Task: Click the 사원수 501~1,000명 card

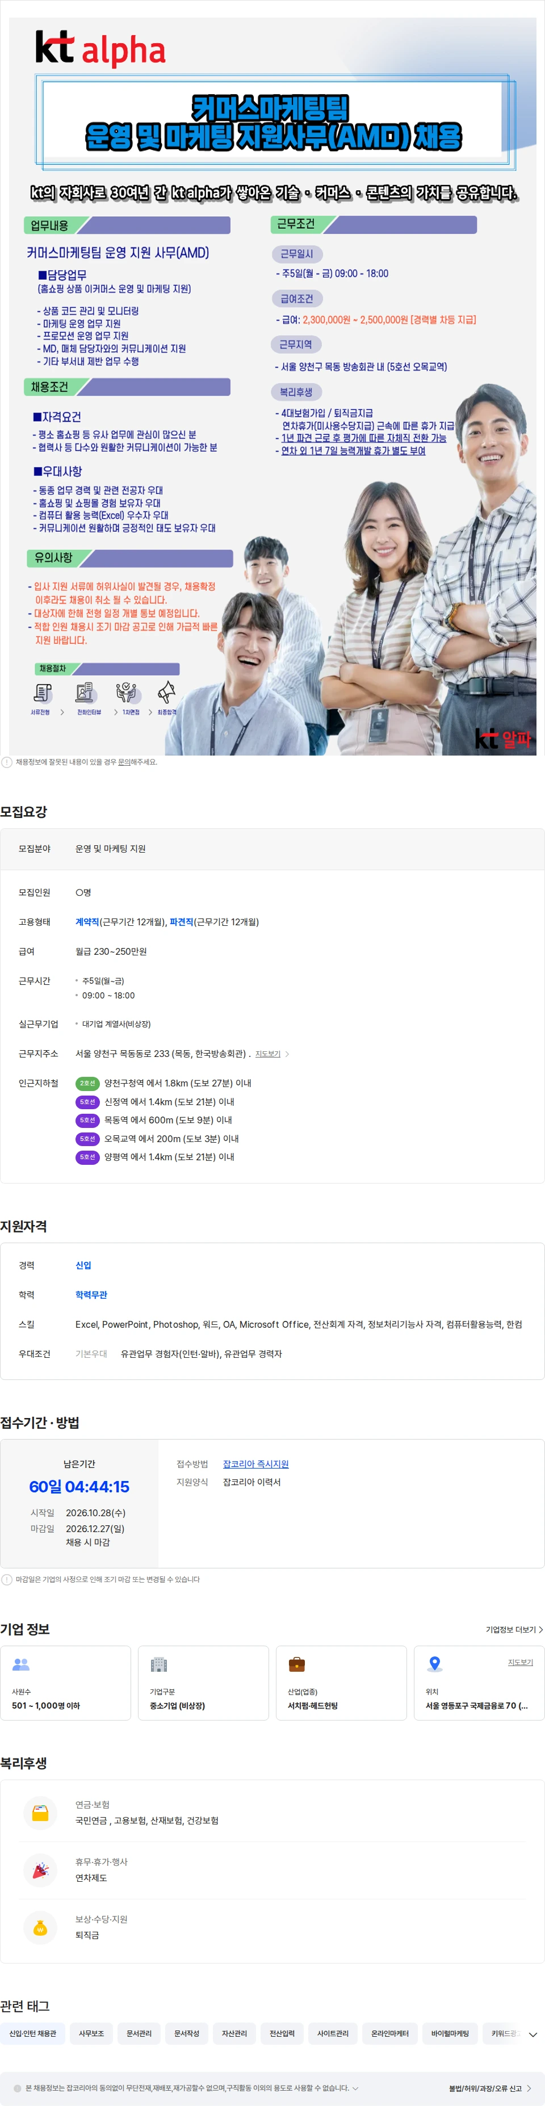Action: pyautogui.click(x=65, y=1683)
